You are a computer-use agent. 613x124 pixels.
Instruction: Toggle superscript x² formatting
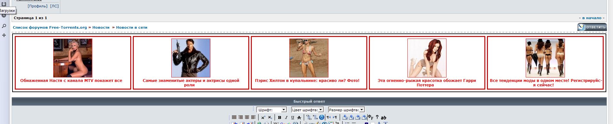coord(263,117)
